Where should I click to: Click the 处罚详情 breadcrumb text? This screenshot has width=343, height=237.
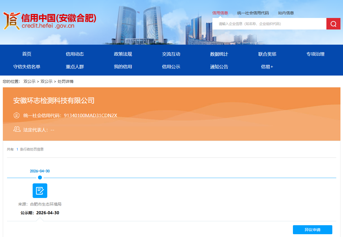click(66, 81)
